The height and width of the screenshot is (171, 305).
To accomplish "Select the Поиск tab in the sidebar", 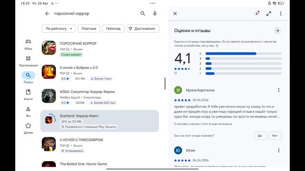I will (28, 77).
